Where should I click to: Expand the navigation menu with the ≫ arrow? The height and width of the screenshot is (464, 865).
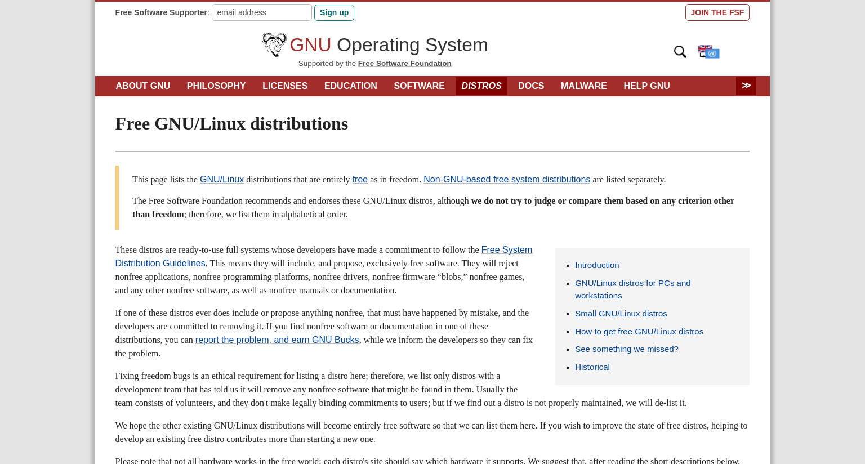tap(746, 86)
